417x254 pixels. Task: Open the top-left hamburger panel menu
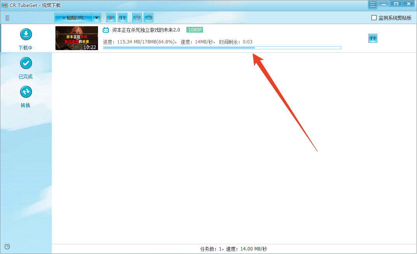point(7,17)
